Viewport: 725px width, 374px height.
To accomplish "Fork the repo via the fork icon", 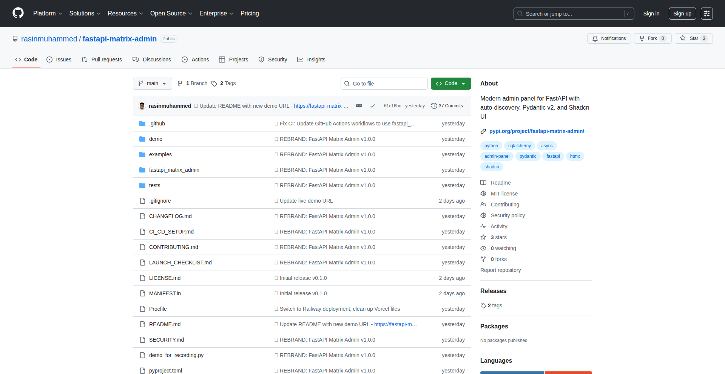I will pyautogui.click(x=642, y=38).
